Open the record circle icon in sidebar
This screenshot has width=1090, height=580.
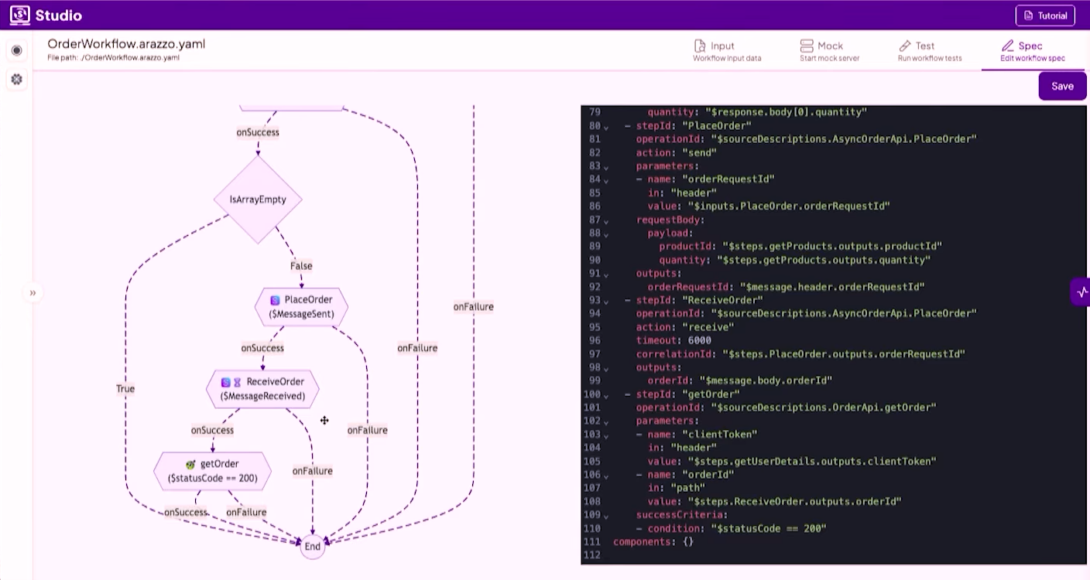[x=16, y=51]
